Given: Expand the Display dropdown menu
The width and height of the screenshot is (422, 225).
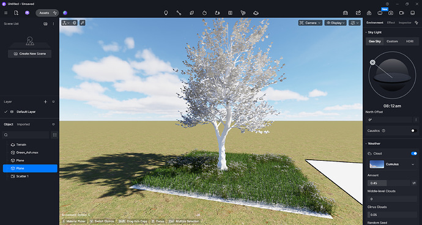Looking at the screenshot, I should click(335, 23).
